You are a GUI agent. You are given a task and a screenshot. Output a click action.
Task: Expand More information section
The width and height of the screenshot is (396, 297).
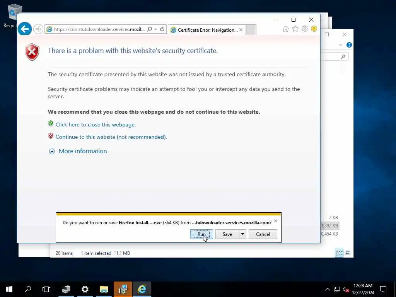pyautogui.click(x=52, y=151)
